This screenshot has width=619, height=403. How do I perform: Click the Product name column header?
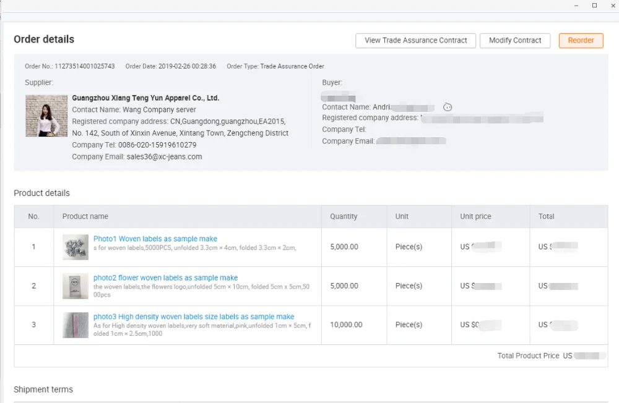pyautogui.click(x=85, y=216)
